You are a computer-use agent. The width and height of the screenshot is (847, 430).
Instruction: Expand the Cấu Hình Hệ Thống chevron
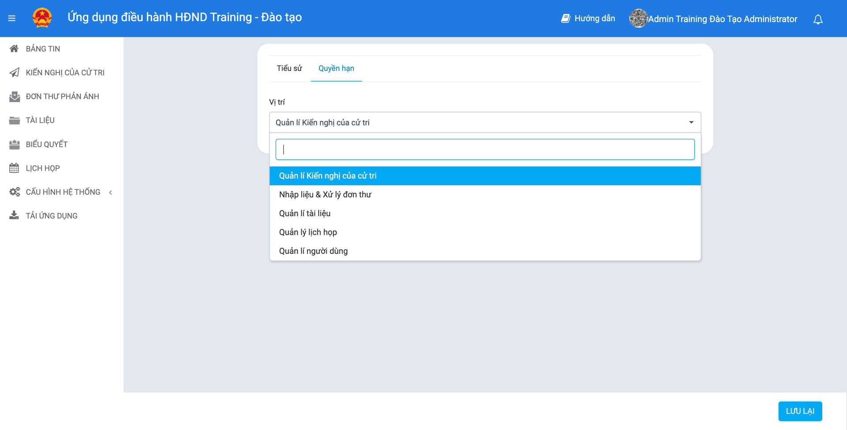tap(111, 192)
